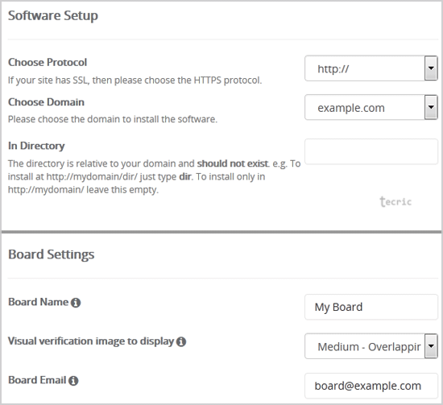Image resolution: width=443 pixels, height=405 pixels.
Task: Click the Board Name label text
Action: pyautogui.click(x=38, y=302)
